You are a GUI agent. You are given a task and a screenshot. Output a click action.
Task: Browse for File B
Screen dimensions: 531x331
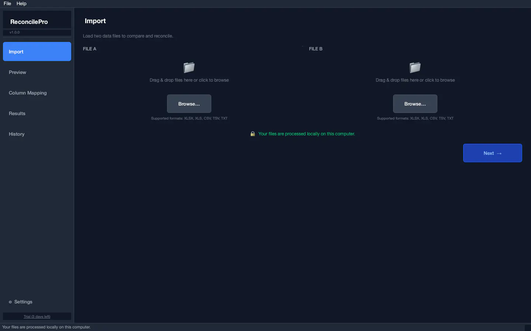click(x=415, y=104)
